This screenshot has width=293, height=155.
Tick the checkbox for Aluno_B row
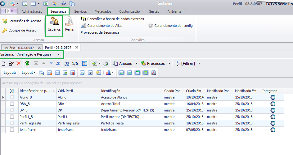coord(12,97)
